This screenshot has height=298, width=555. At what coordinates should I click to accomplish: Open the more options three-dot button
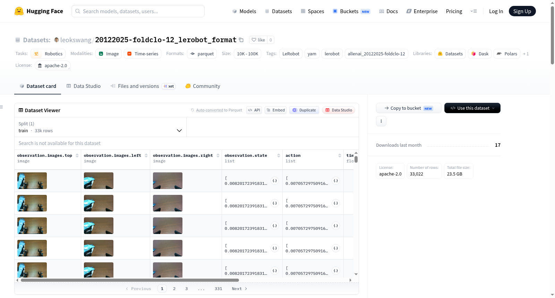coord(381,121)
